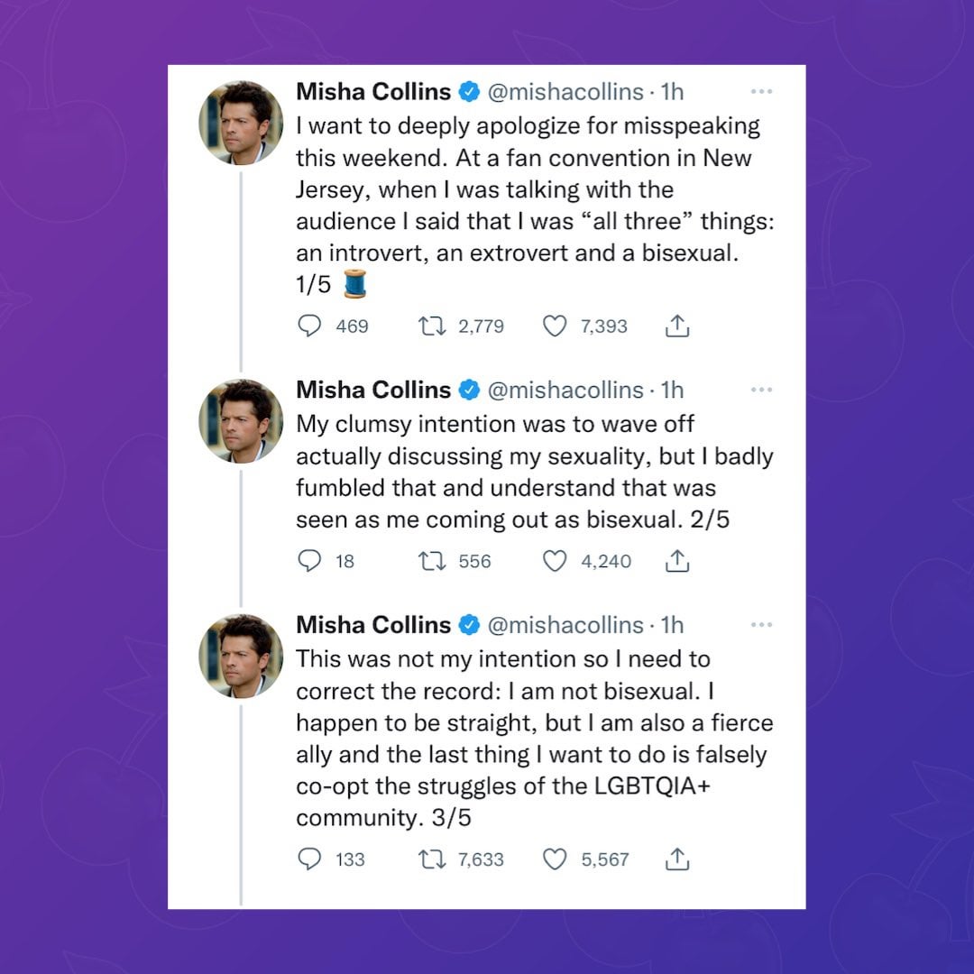Like the tweet with 4,240 likes
Image resolution: width=974 pixels, height=974 pixels.
click(554, 561)
